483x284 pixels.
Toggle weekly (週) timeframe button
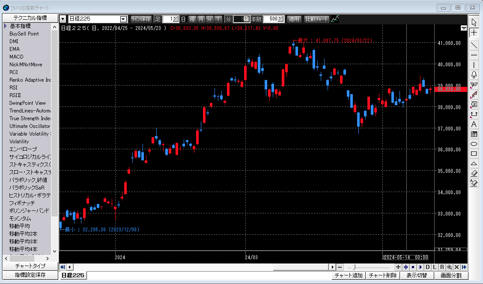[x=192, y=19]
